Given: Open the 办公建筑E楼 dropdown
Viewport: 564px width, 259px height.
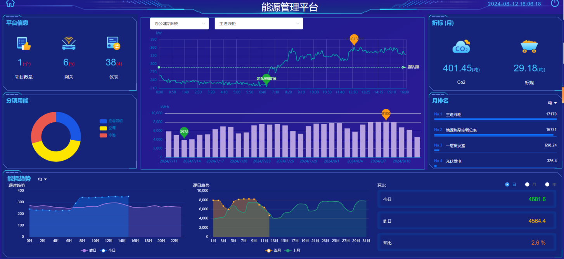Looking at the screenshot, I should (x=179, y=23).
